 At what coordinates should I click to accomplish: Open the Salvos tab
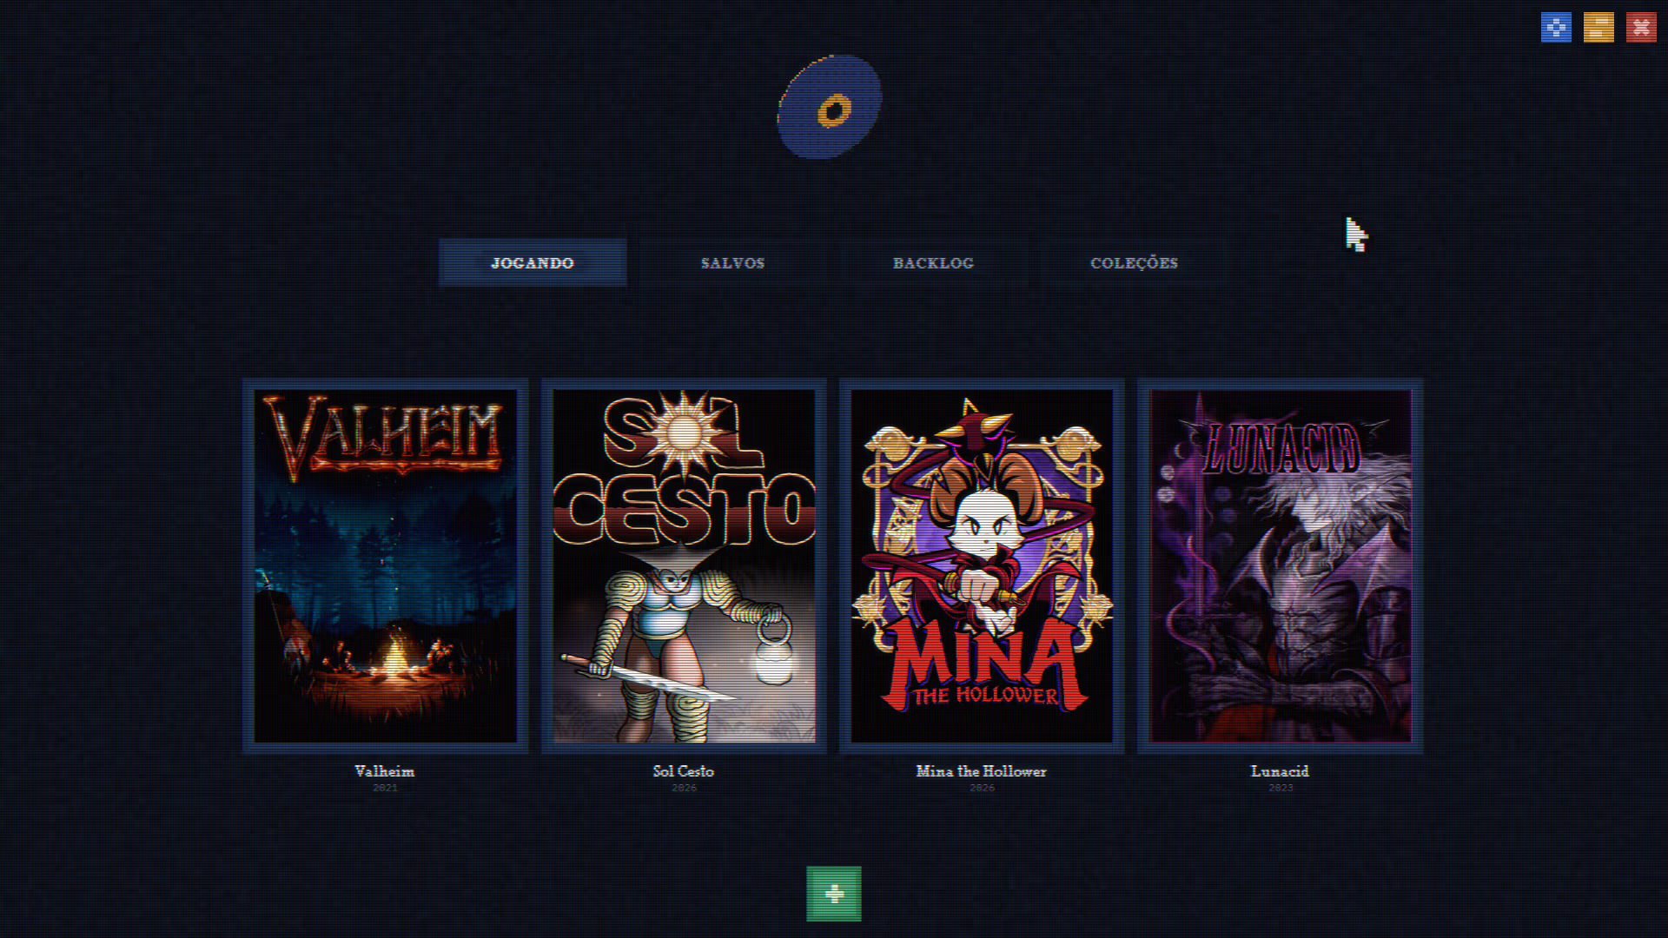point(733,262)
